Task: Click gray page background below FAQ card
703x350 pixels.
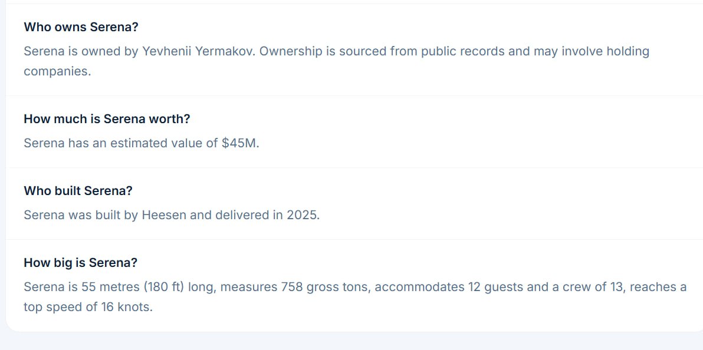Action: click(x=351, y=342)
